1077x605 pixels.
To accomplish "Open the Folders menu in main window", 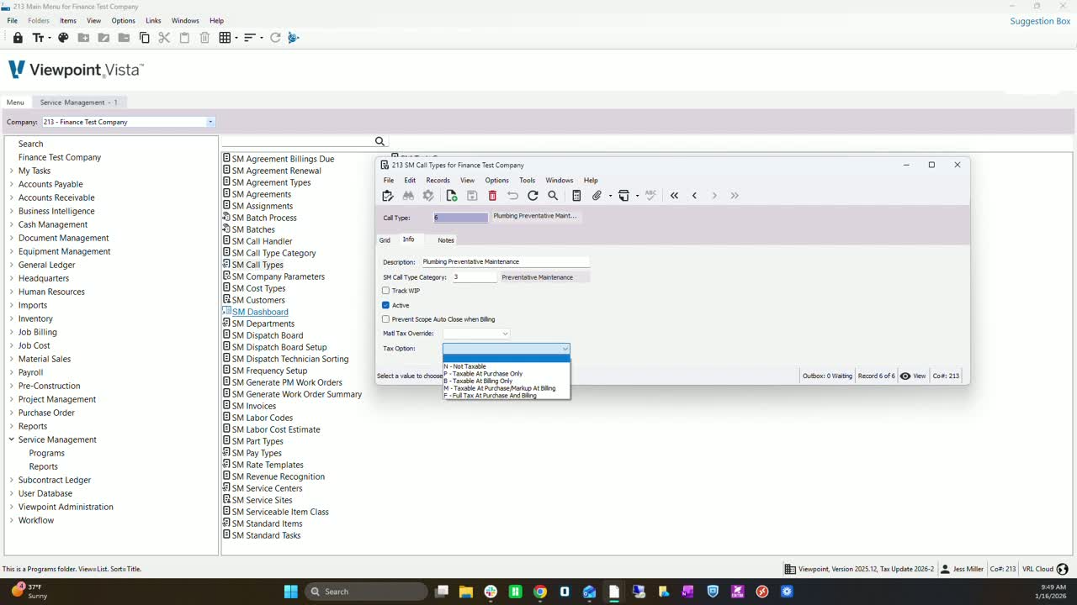I will [x=39, y=20].
